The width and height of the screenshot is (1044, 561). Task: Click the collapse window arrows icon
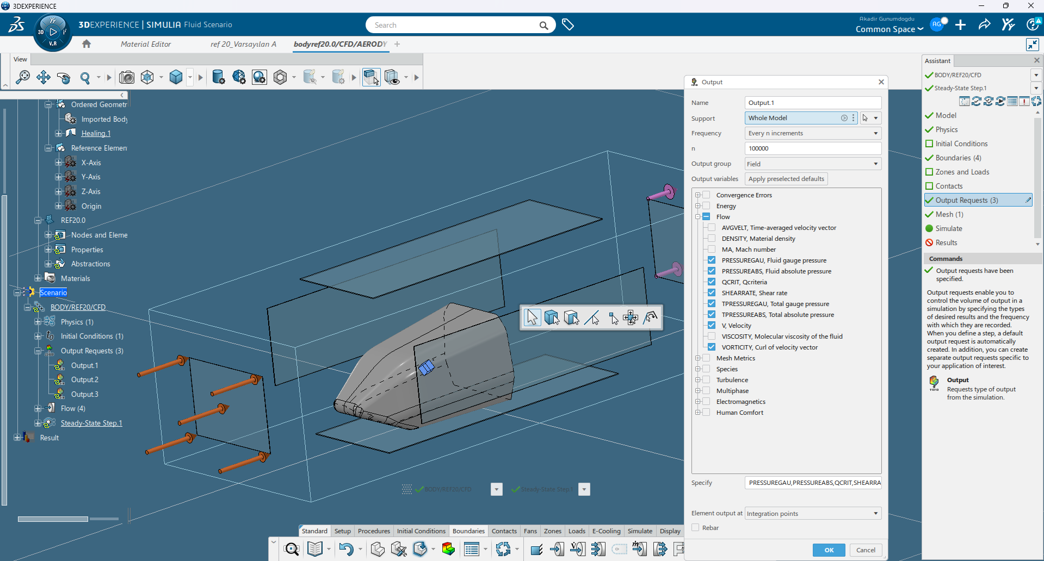(x=1032, y=44)
